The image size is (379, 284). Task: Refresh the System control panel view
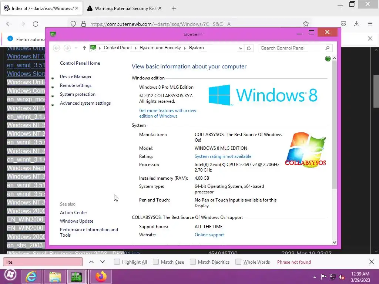pyautogui.click(x=249, y=48)
